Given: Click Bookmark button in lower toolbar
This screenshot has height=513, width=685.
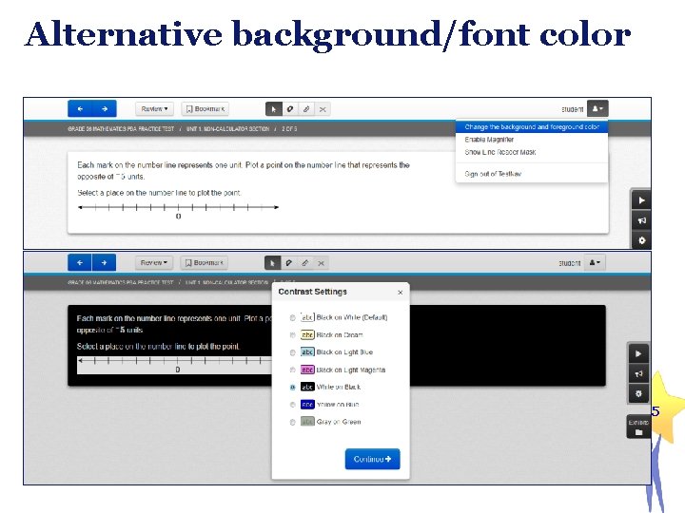Looking at the screenshot, I should [x=204, y=262].
